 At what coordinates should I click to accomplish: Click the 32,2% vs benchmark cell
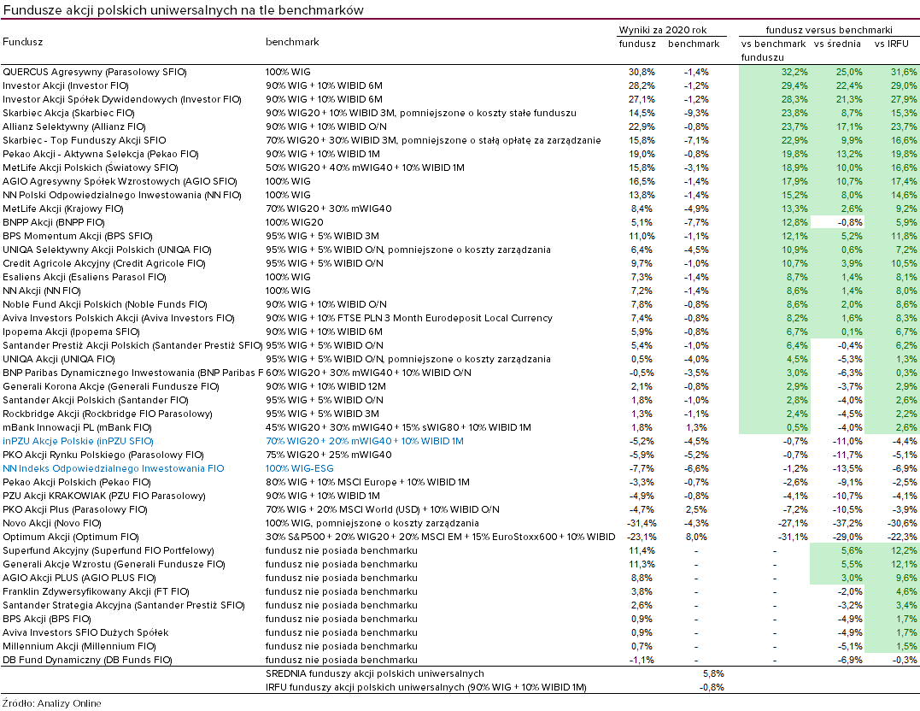(x=794, y=73)
